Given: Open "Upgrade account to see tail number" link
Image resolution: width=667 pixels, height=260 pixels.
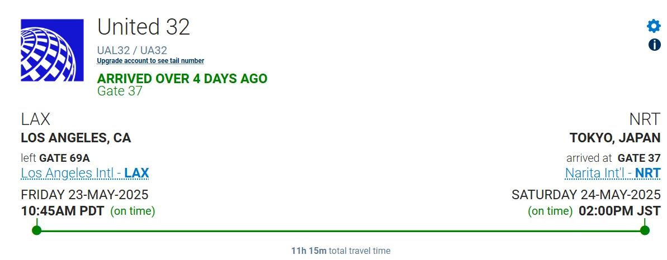Looking at the screenshot, I should (150, 61).
